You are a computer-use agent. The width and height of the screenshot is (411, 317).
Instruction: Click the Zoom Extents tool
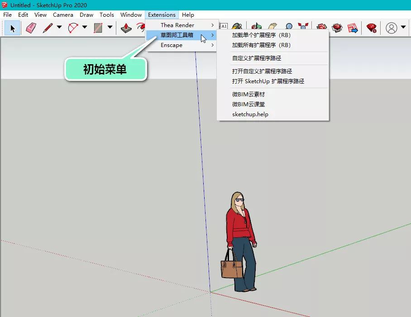[303, 26]
